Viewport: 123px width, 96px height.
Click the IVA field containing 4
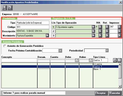[97, 27]
